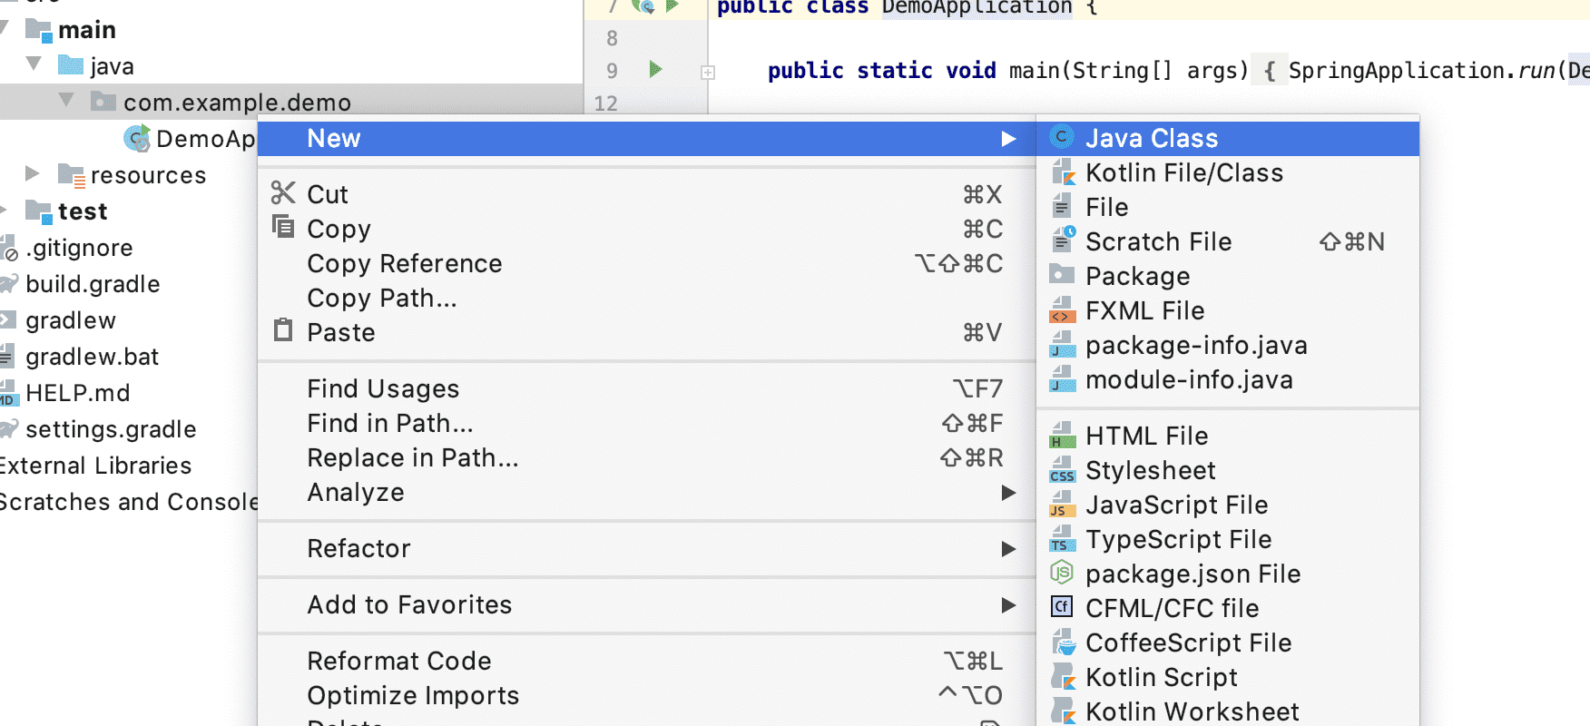
Task: Click the Stylesheet CSS icon
Action: 1061,470
